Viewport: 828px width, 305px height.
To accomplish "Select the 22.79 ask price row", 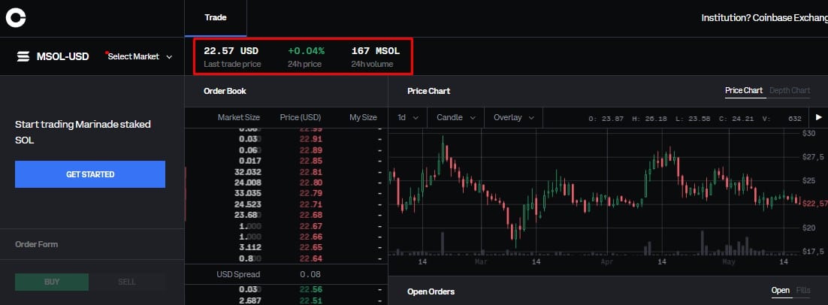I will click(x=286, y=194).
